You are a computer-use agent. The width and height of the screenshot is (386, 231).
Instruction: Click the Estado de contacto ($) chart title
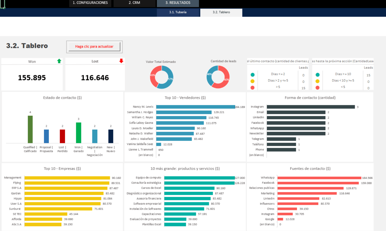(x=62, y=98)
